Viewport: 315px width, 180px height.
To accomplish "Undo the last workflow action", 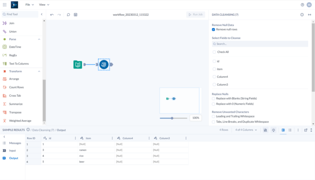I will [x=52, y=15].
